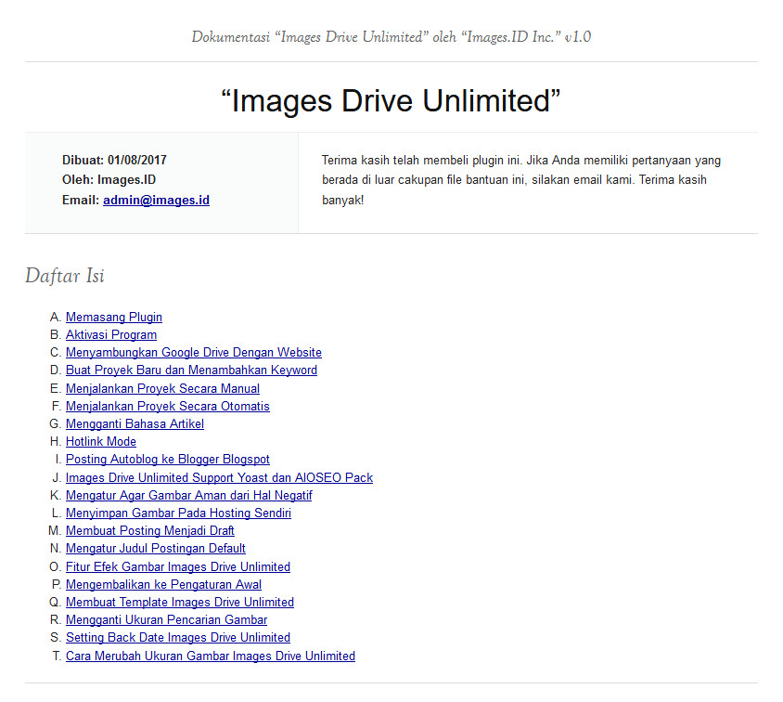Open Menyambungkan Google Drive Dengan Website link
Screen dimensions: 783x702
coord(194,352)
